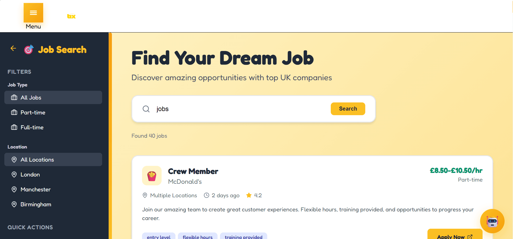Click the pin icon beside Multiple Locations

pos(145,195)
